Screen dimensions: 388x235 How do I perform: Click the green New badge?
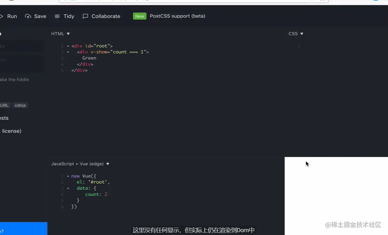pos(139,16)
